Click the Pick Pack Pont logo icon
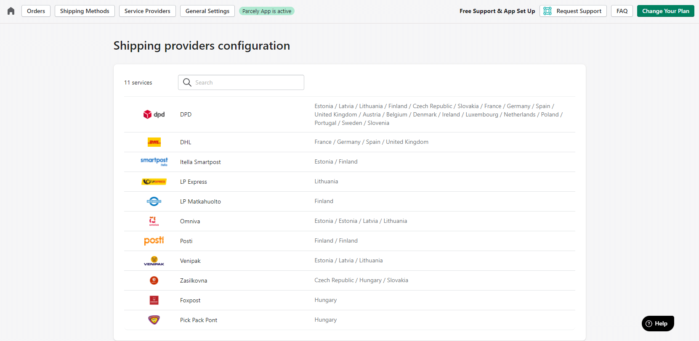 point(154,320)
